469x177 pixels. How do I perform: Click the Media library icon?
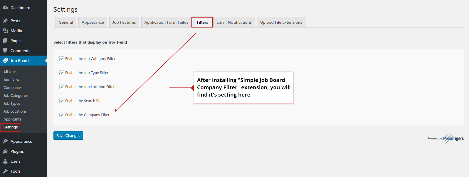[x=5, y=31]
